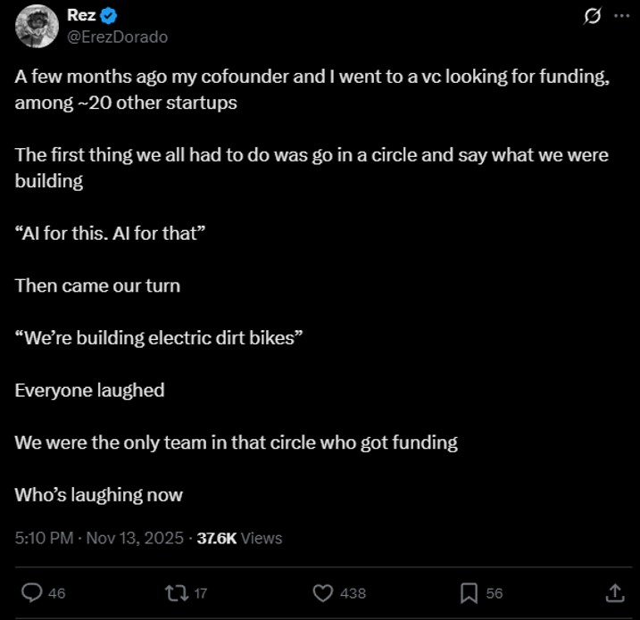Click the reply count 46

click(x=56, y=593)
